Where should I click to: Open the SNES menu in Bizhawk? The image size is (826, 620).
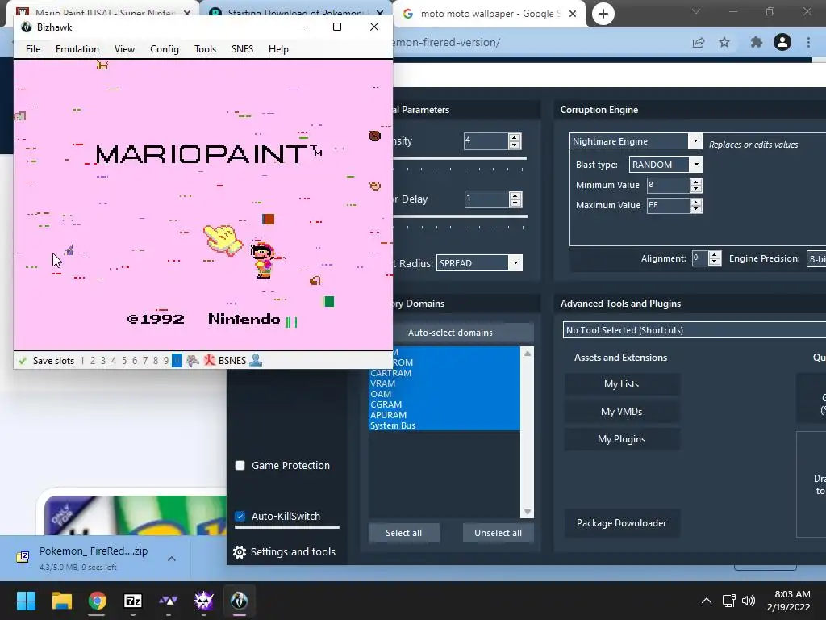242,49
